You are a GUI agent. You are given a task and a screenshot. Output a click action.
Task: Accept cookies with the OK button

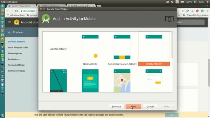tap(172, 115)
